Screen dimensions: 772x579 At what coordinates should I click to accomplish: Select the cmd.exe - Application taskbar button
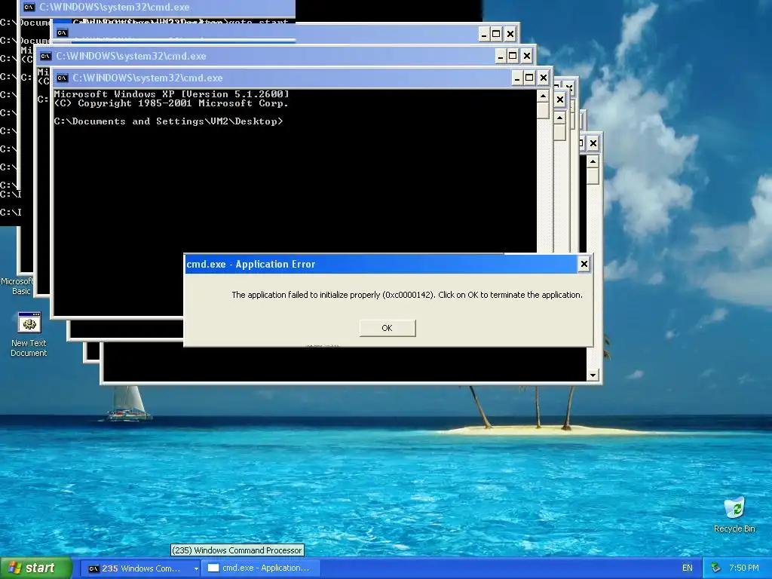(261, 568)
